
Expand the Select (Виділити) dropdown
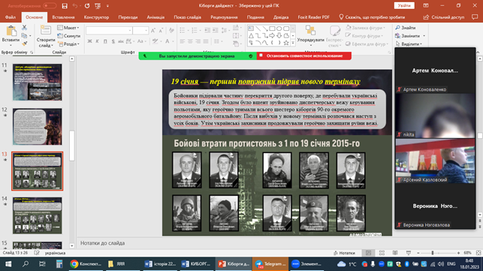pyautogui.click(x=409, y=44)
